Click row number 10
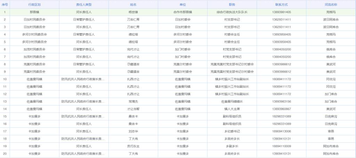 click(x=5, y=79)
